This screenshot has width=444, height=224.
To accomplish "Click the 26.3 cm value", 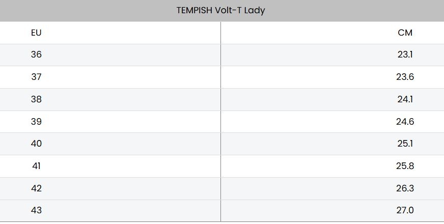I will pos(405,188).
